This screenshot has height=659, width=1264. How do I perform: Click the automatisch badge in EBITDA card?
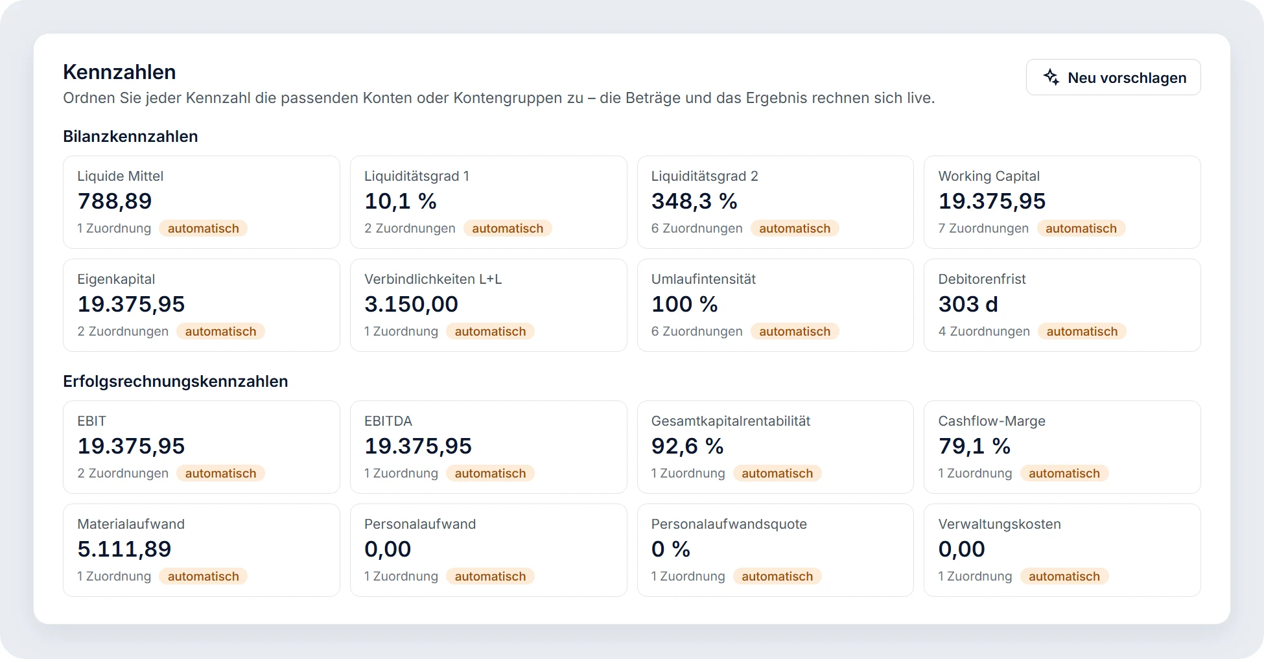[490, 473]
